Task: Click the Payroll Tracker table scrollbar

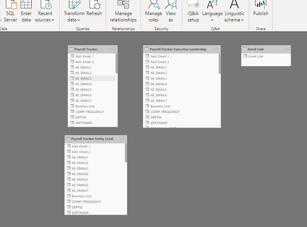Action: [116, 63]
